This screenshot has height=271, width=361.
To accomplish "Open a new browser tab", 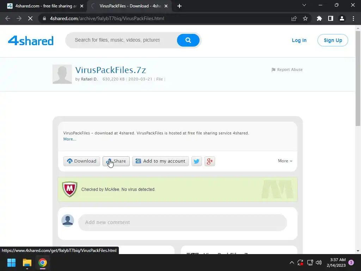I will coord(179,6).
